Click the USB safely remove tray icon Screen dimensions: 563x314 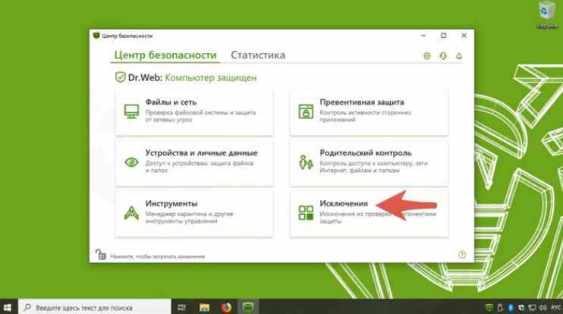pos(500,307)
